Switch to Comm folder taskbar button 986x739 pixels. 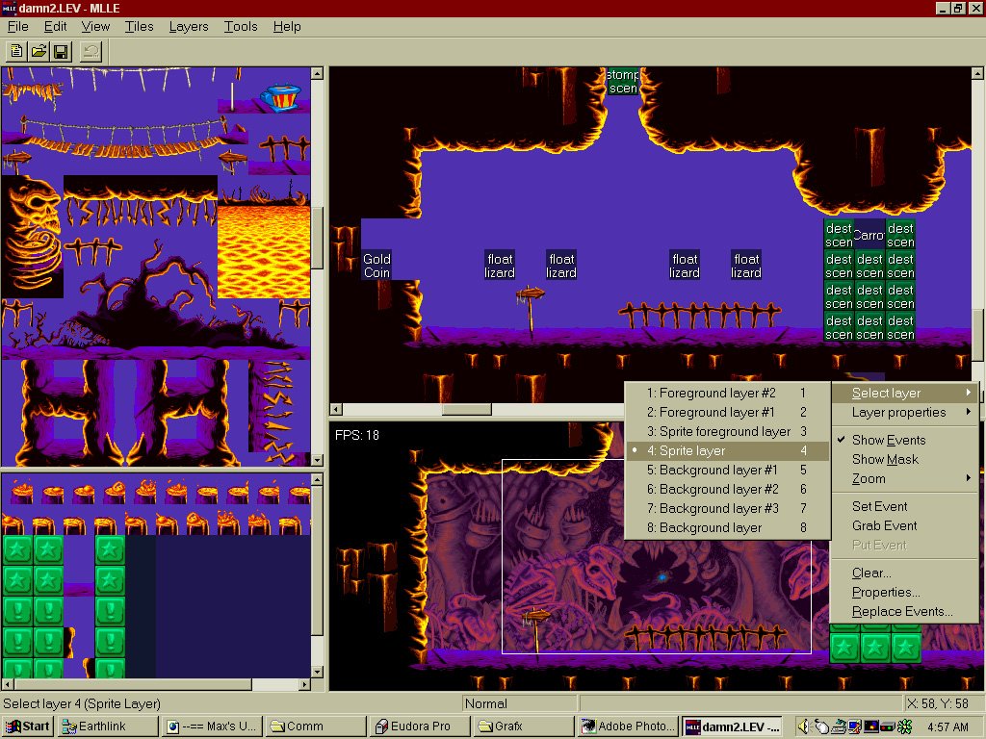(x=315, y=726)
